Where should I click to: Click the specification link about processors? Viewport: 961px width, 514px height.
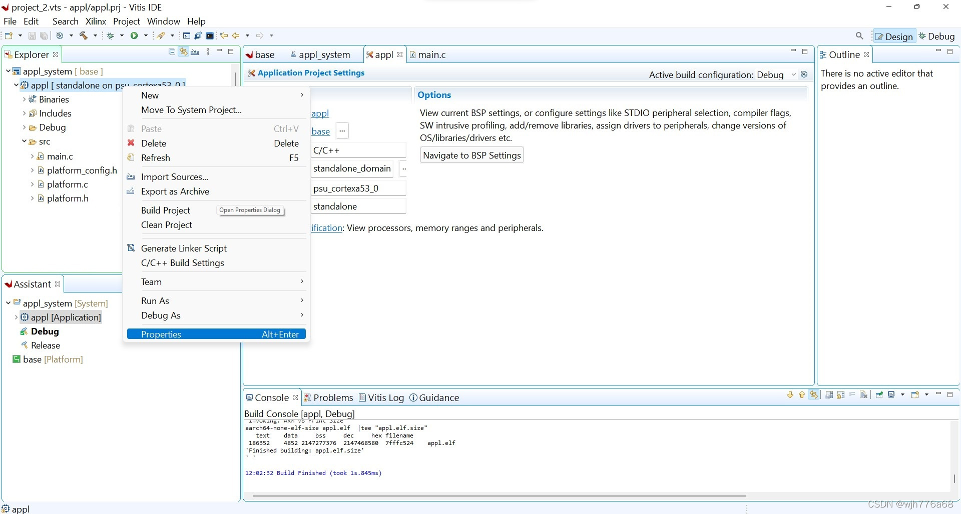(x=326, y=228)
